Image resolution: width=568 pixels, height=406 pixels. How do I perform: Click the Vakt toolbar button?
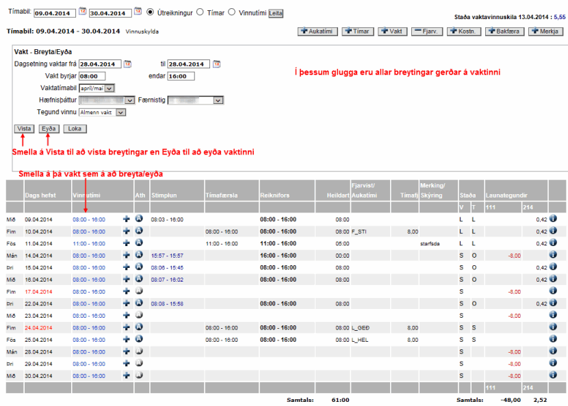pos(393,31)
